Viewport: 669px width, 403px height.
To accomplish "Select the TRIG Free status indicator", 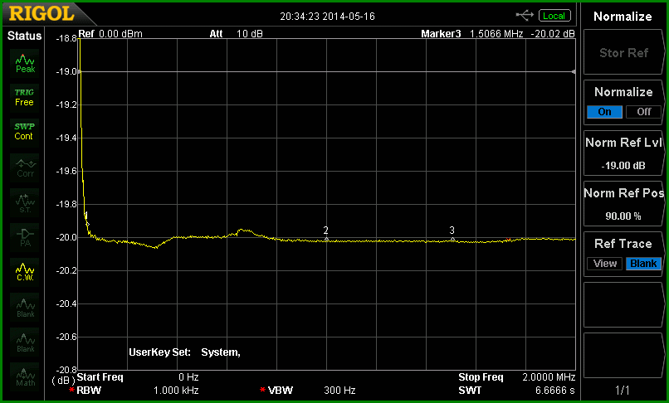I will click(x=24, y=97).
